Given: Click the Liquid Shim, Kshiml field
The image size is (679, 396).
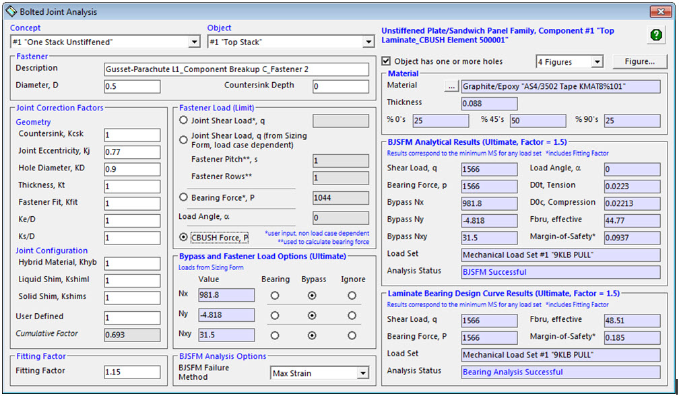Looking at the screenshot, I should click(x=132, y=280).
